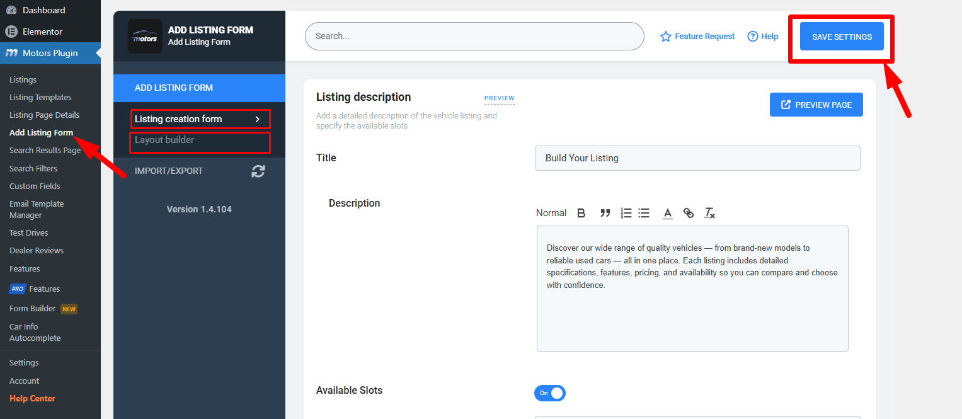Select Search Filters in the sidebar

click(x=33, y=168)
